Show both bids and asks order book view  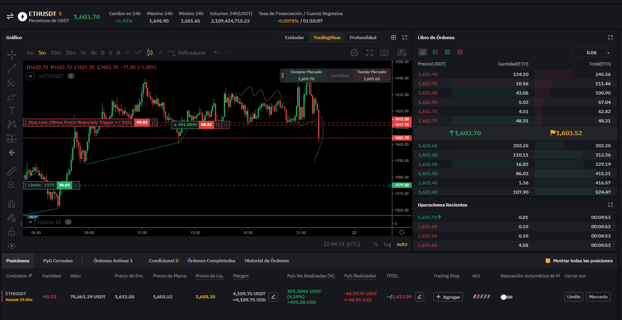pyautogui.click(x=423, y=52)
